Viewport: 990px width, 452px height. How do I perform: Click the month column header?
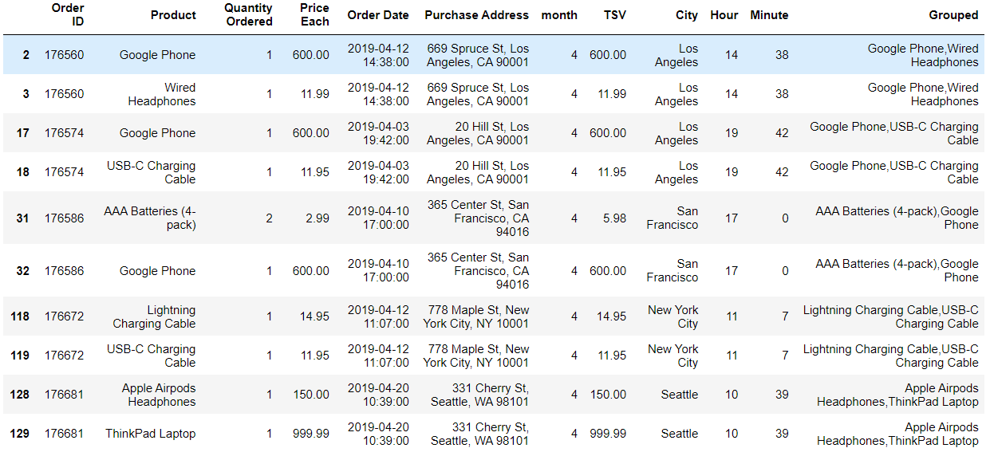pos(559,15)
